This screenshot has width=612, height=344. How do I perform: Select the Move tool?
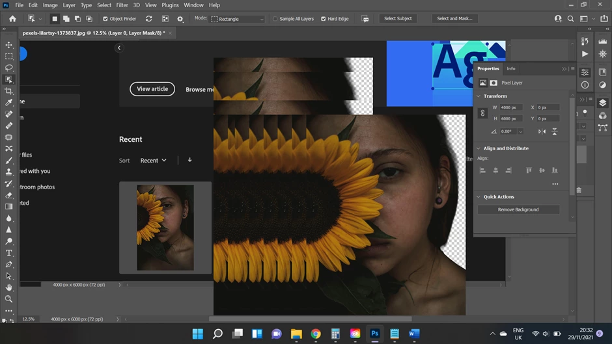(9, 45)
